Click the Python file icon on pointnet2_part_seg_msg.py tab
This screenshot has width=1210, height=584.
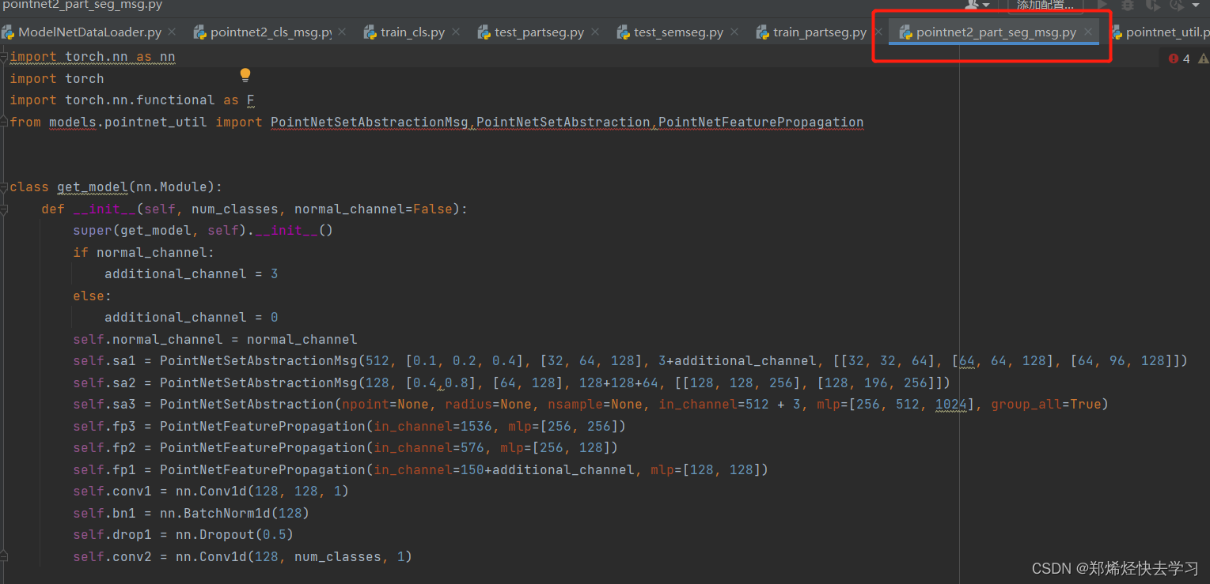pyautogui.click(x=905, y=32)
